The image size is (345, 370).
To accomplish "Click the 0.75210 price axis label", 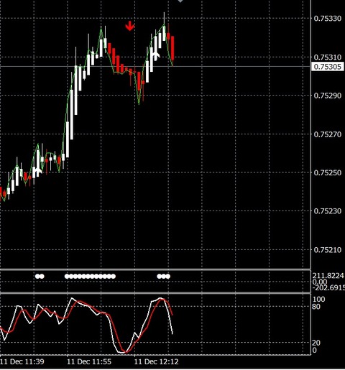I will pos(328,250).
